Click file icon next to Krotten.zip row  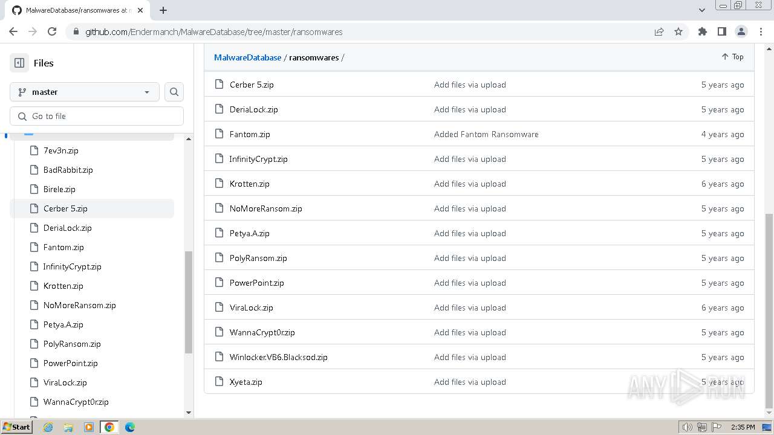pyautogui.click(x=220, y=184)
